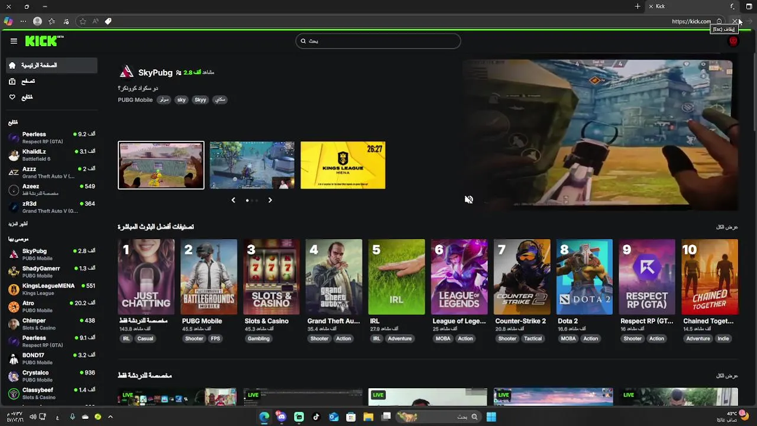Close the Kick browser tab
The width and height of the screenshot is (757, 426).
pyautogui.click(x=651, y=7)
